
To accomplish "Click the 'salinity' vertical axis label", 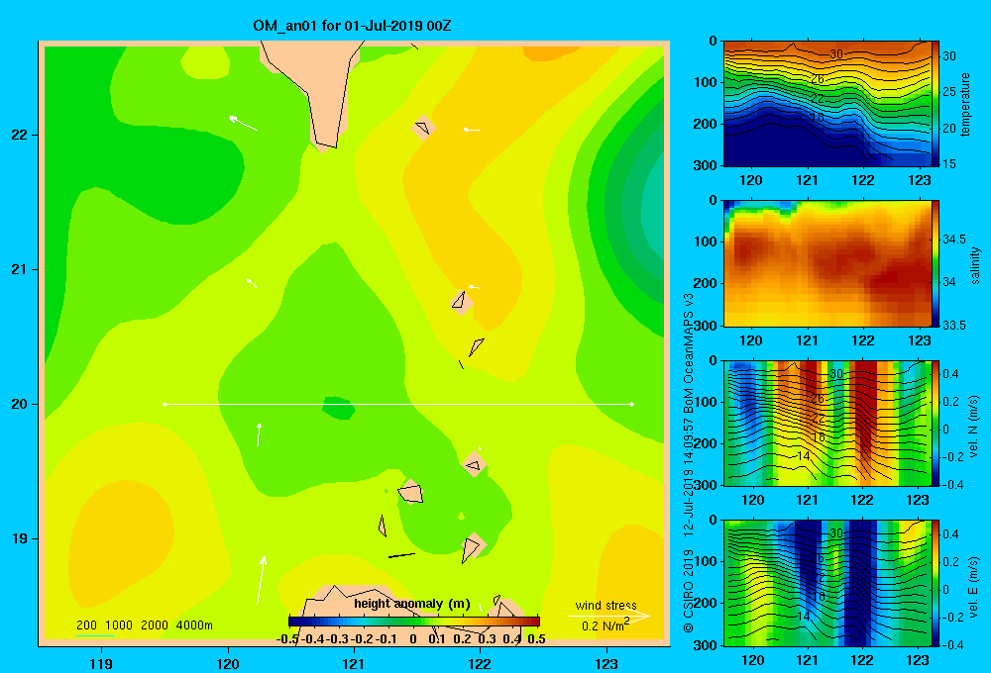I will tap(975, 266).
